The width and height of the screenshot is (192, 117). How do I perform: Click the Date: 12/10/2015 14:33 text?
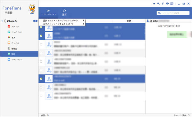tap(169, 26)
